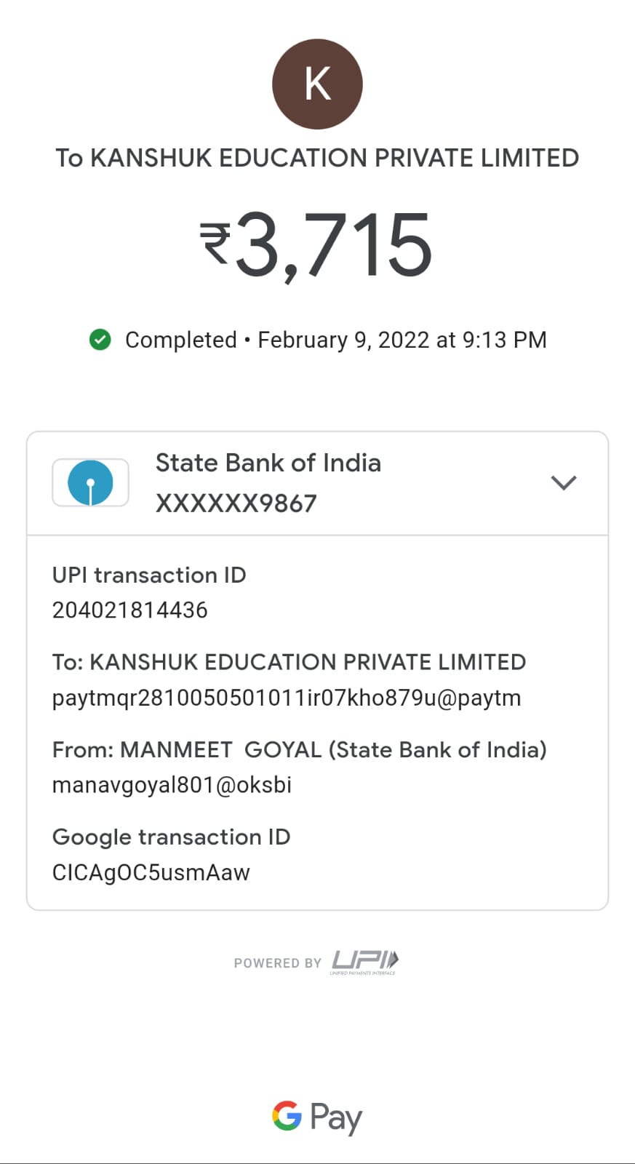Tap the brown K recipient avatar
This screenshot has height=1164, width=635.
[317, 84]
